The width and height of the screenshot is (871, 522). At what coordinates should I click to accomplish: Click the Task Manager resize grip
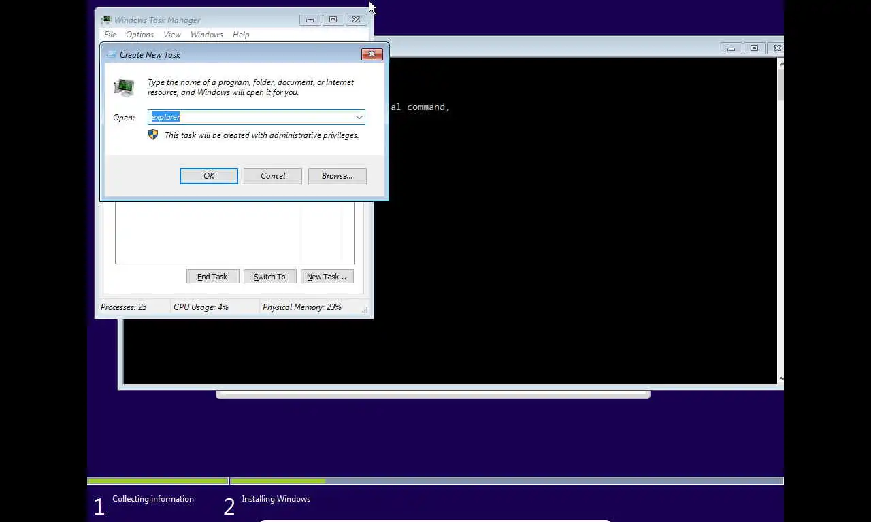(365, 310)
